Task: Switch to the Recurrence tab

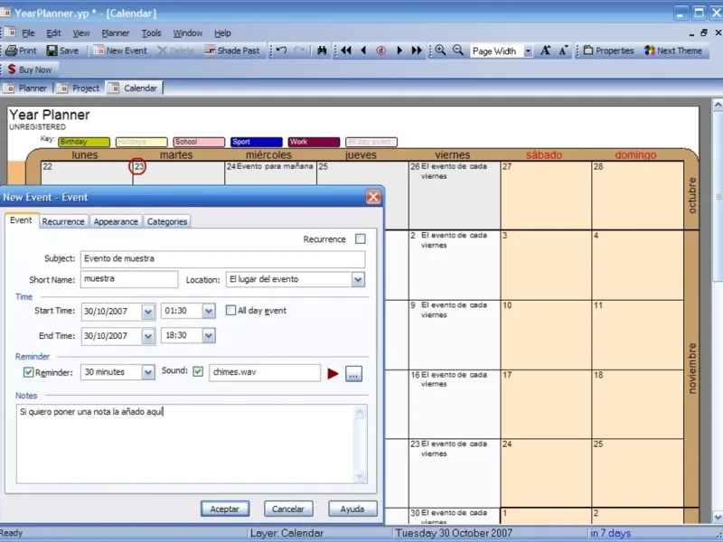Action: click(x=63, y=221)
